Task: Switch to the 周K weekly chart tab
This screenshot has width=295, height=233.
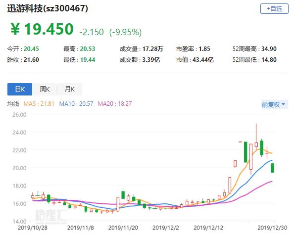Action: [x=45, y=89]
